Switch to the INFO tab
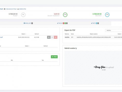 95,23
